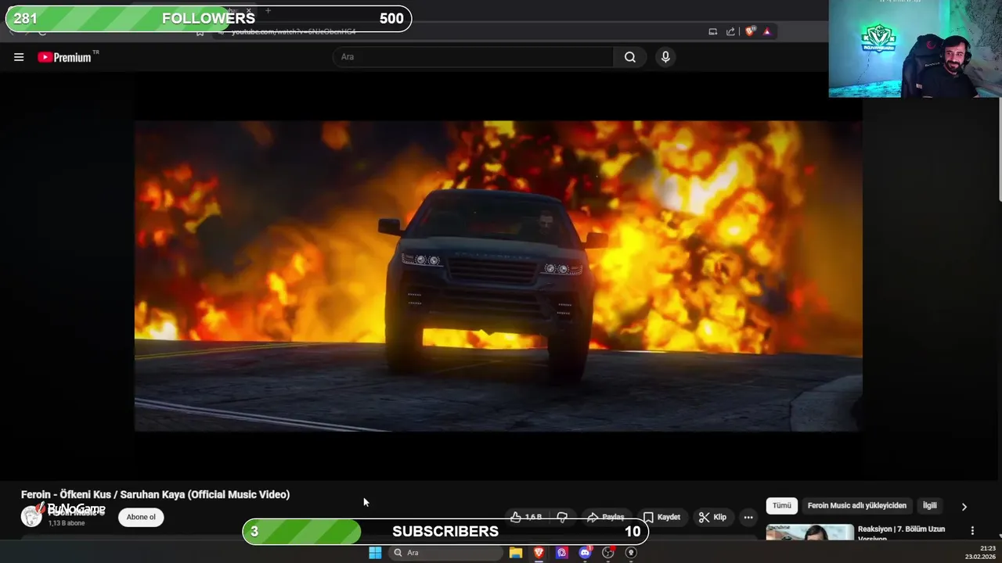The height and width of the screenshot is (563, 1002).
Task: Select the 'Tümü' filter chip
Action: tap(782, 506)
